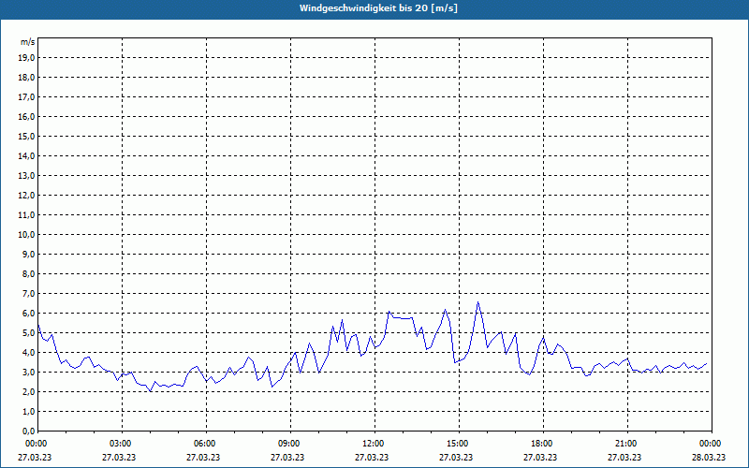Click the "21:00" time axis label
This screenshot has width=749, height=468.
(627, 444)
